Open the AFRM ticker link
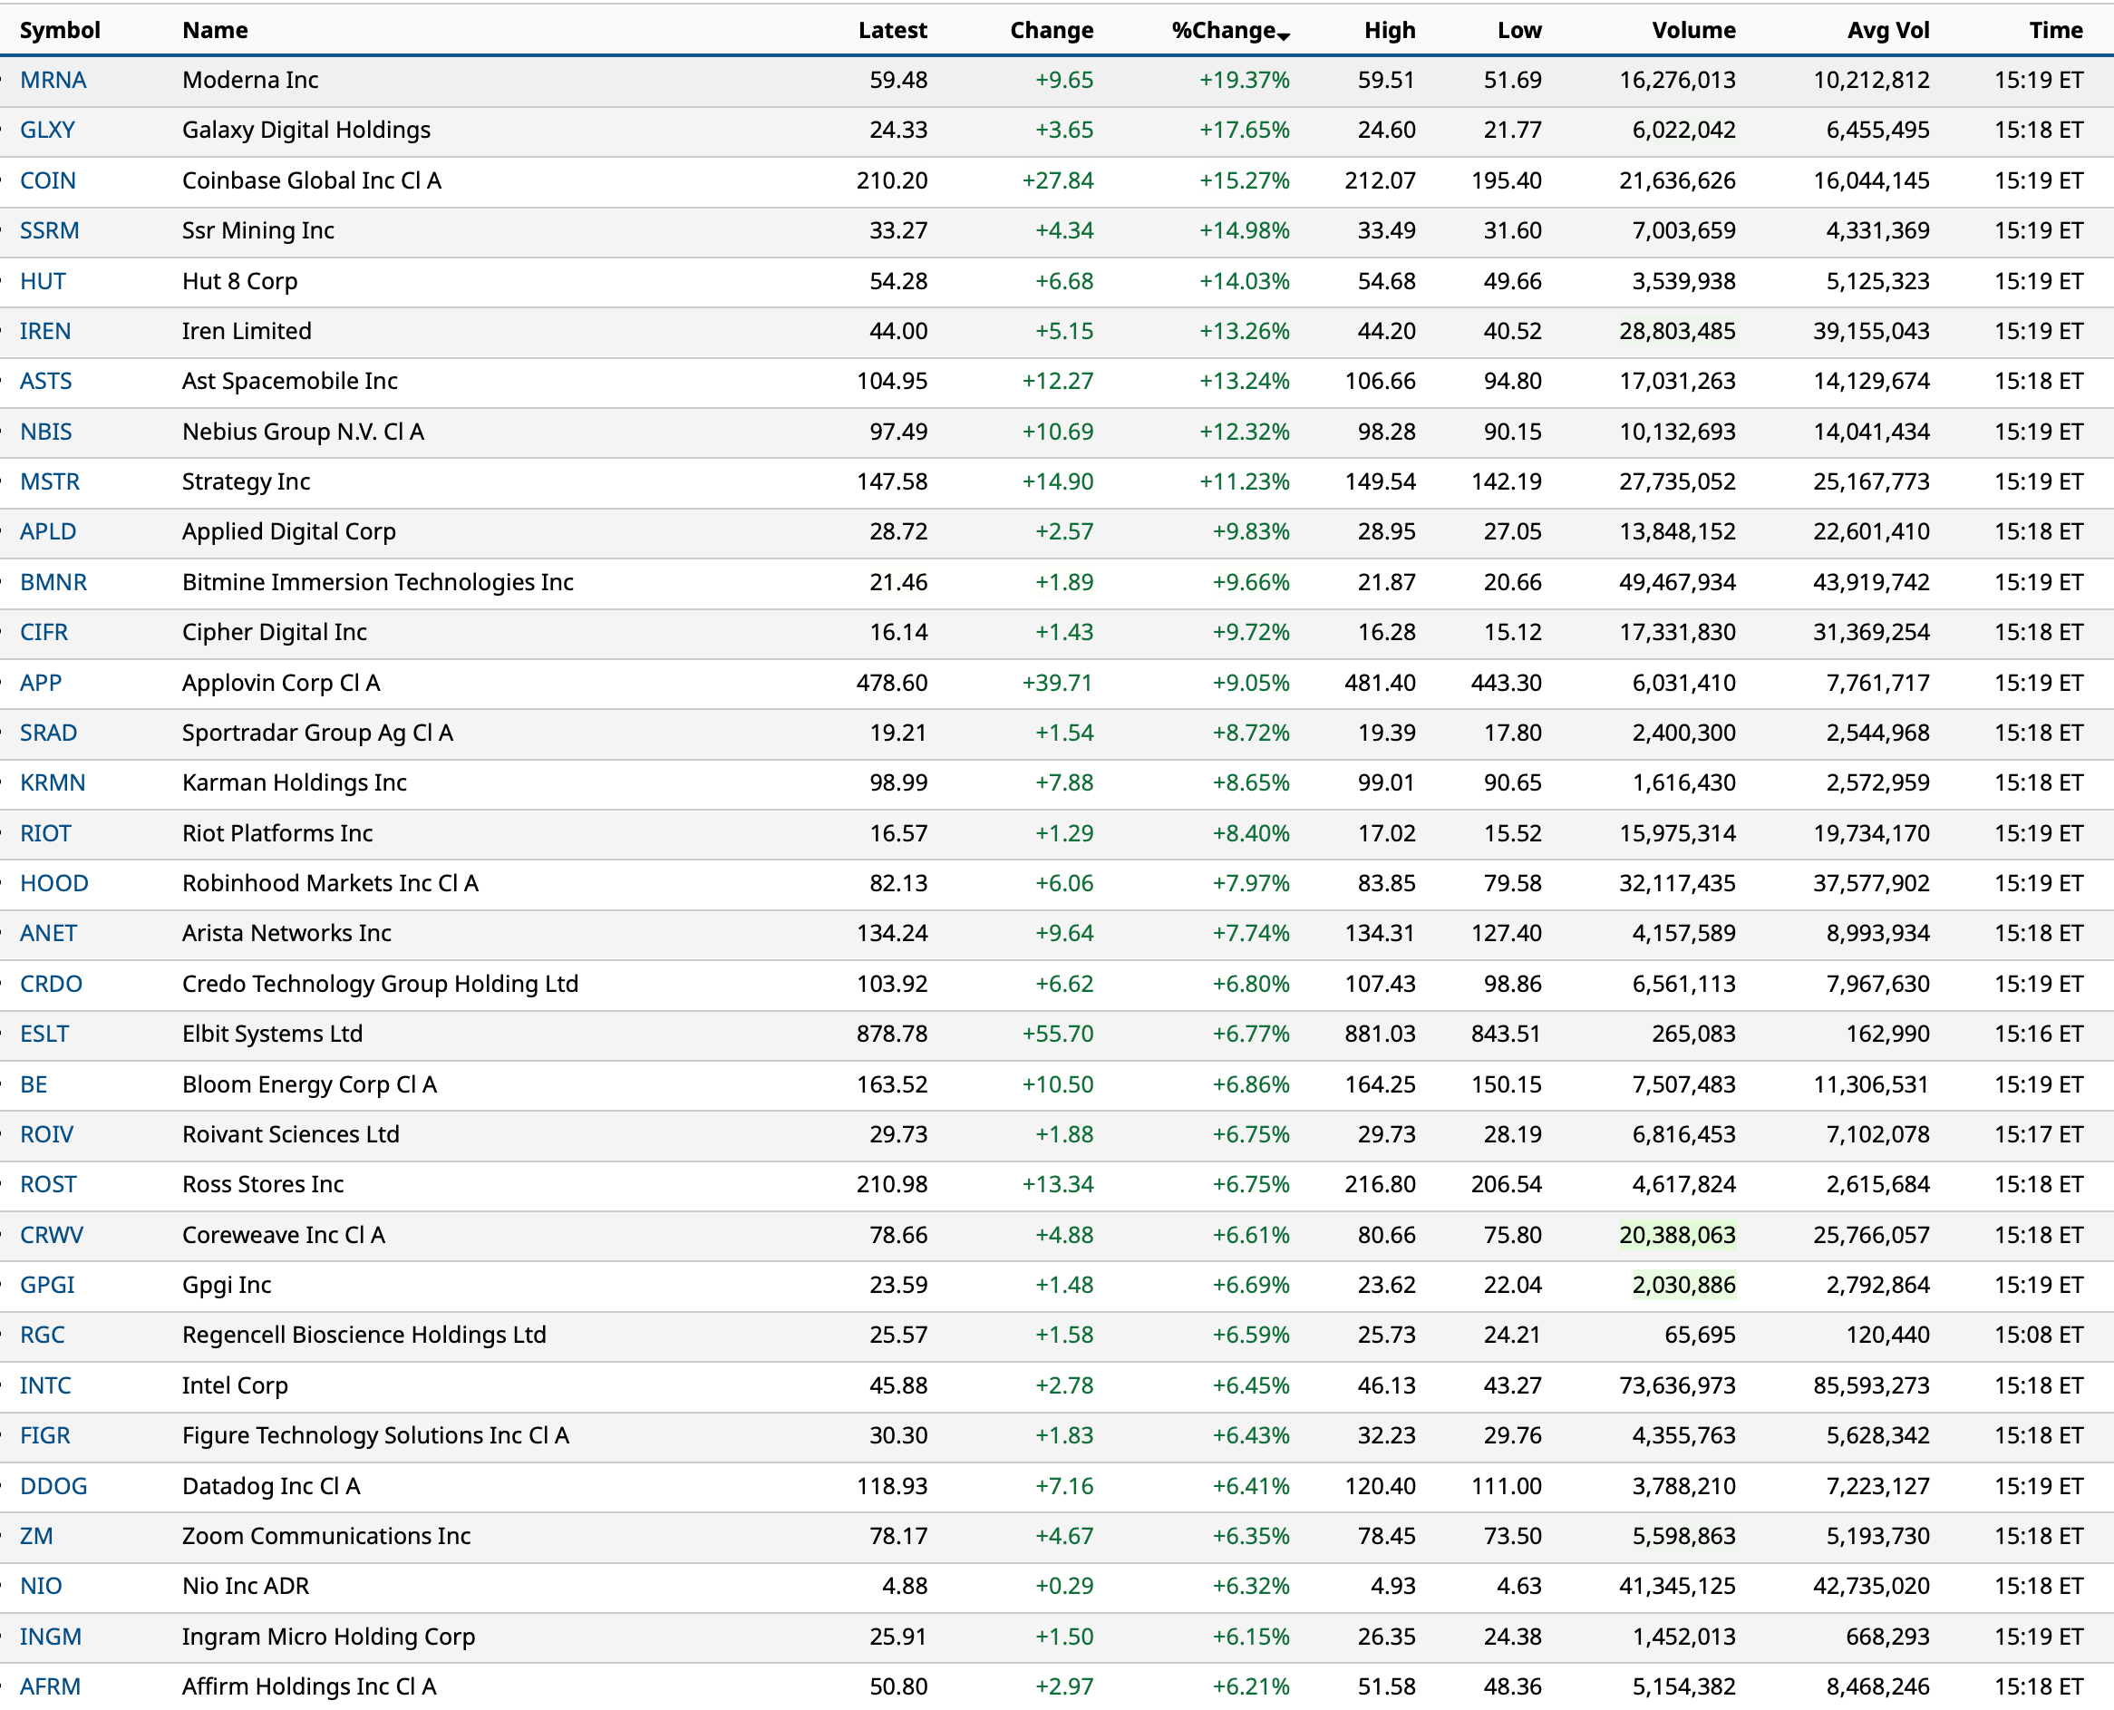2114x1710 pixels. tap(50, 1687)
